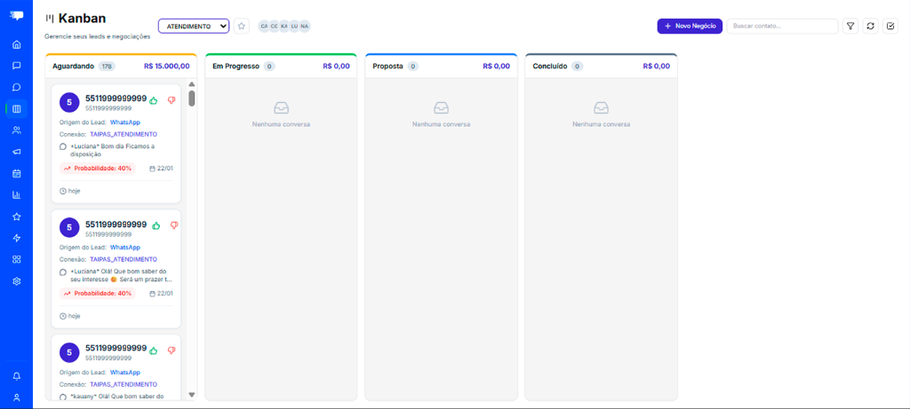Screen dimensions: 910x409
Task: Click 'Gerencie seus leads e negociações' subtitle
Action: [97, 36]
